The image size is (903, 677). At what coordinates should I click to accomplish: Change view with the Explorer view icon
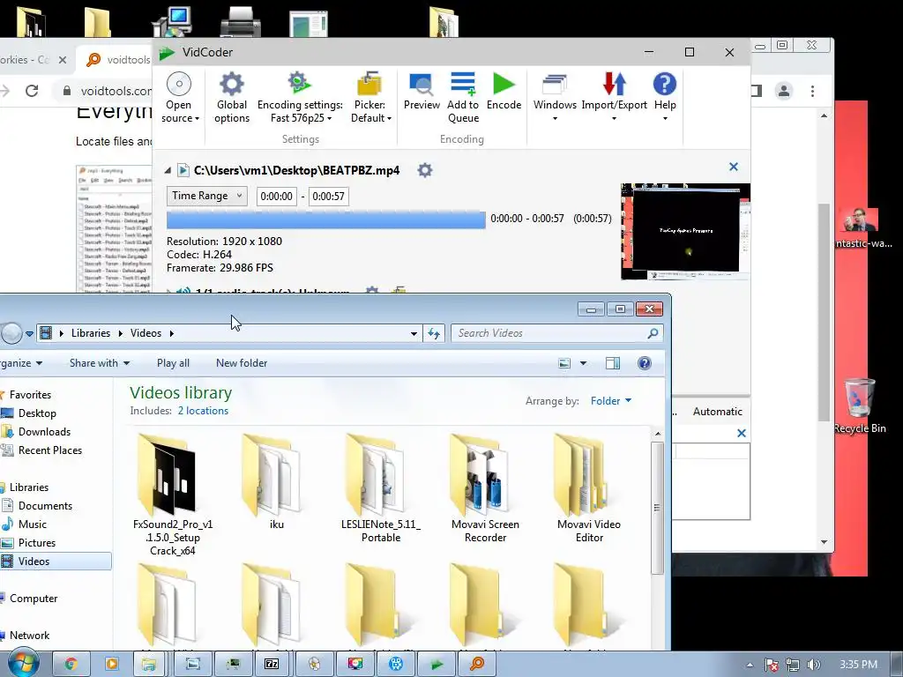point(564,363)
